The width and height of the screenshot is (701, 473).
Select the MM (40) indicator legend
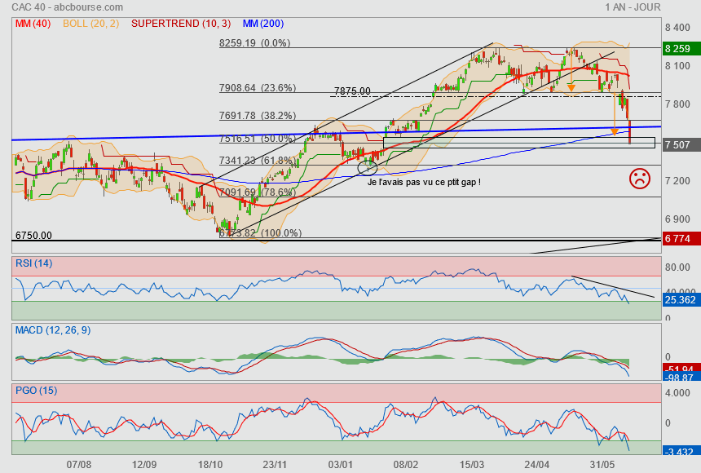(x=33, y=24)
